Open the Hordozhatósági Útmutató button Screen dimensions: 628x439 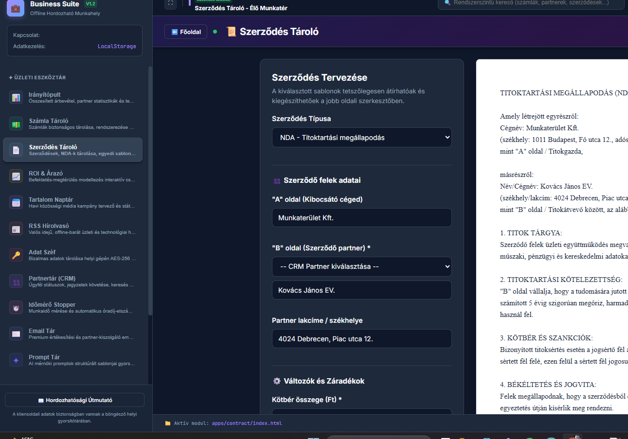click(x=75, y=400)
